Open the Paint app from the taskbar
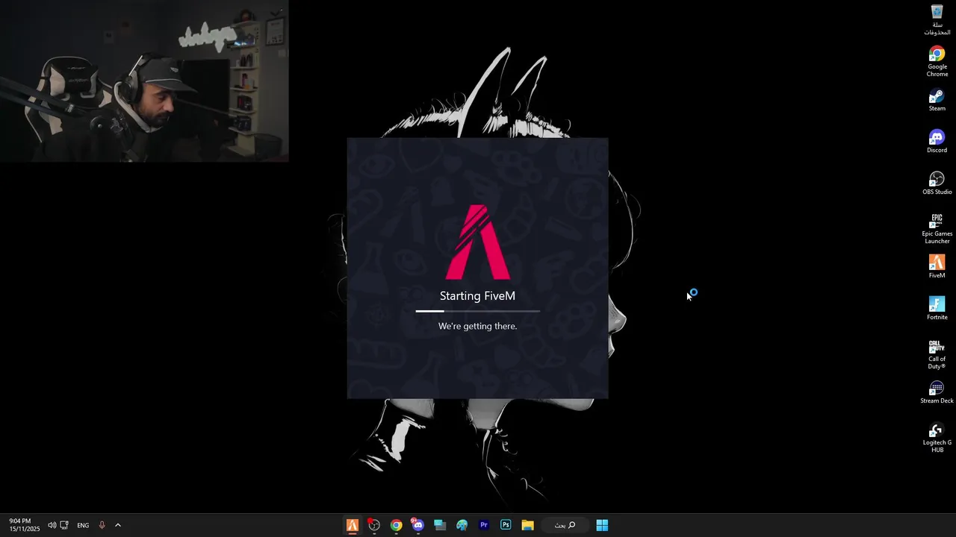Viewport: 956px width, 537px height. click(462, 525)
